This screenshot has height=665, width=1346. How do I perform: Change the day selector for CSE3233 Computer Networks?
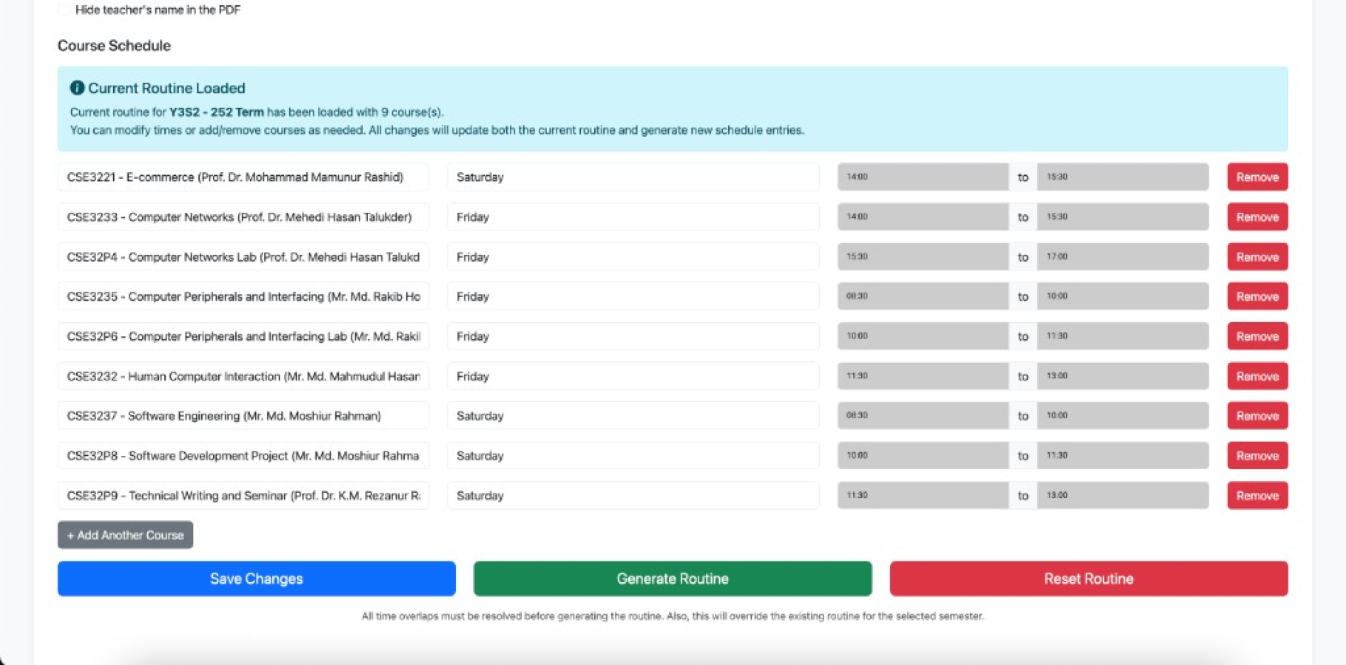(633, 217)
